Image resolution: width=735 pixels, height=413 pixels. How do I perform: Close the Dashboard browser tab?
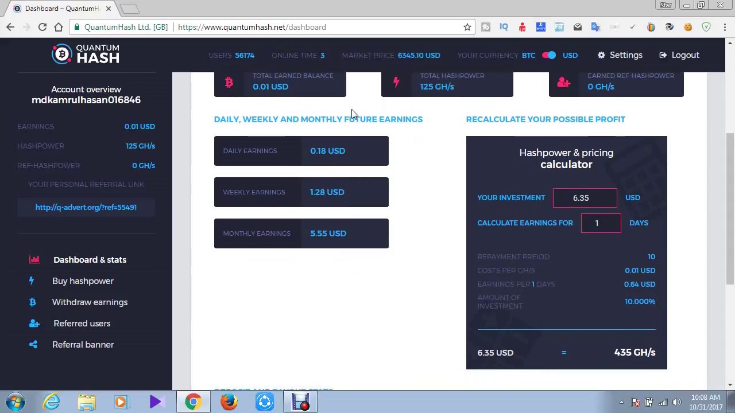click(x=108, y=9)
